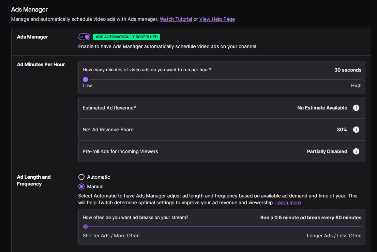The image size is (377, 252).
Task: Click the ad break frequency slider handle
Action: (86, 227)
